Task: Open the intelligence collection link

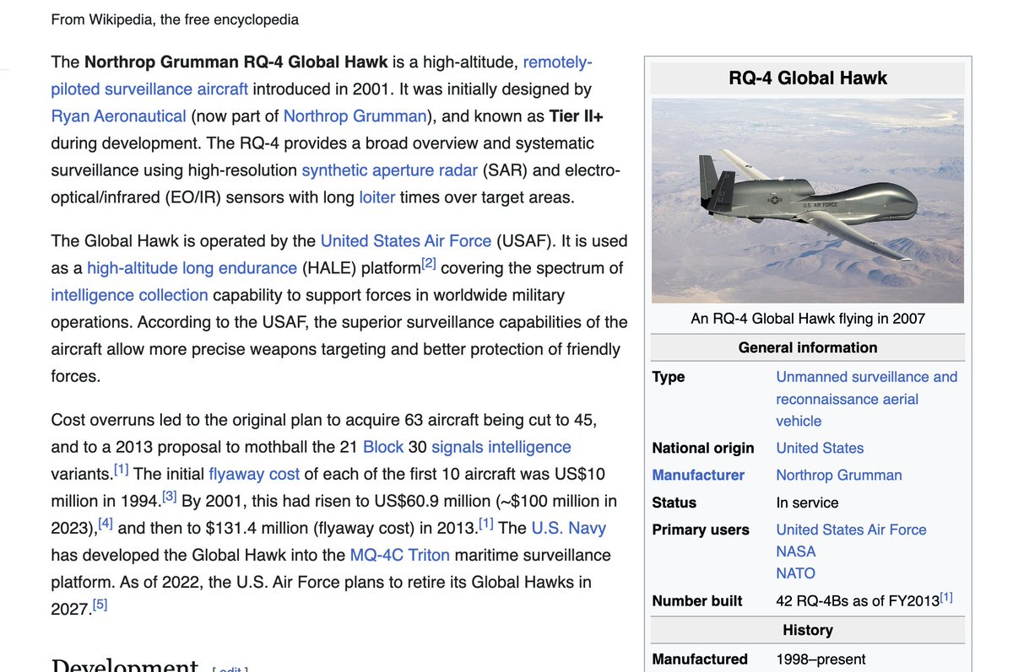Action: click(129, 294)
